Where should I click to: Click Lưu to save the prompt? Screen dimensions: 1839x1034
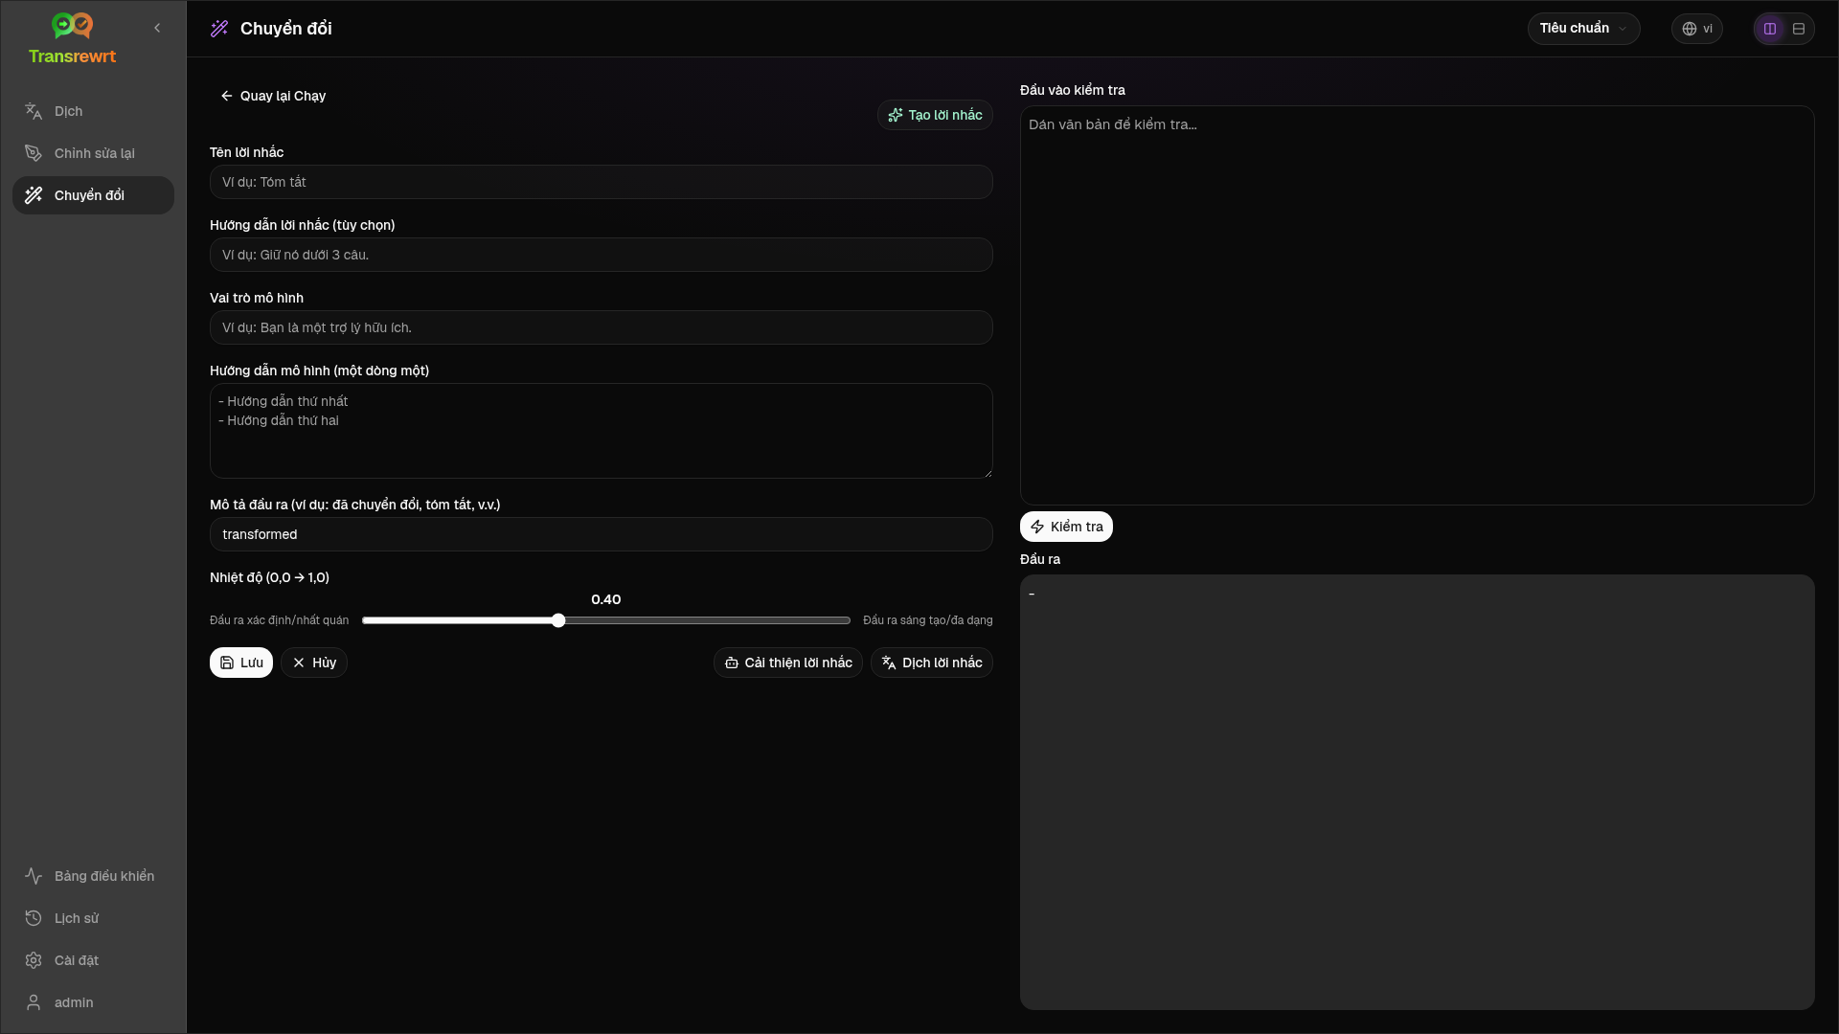[241, 663]
